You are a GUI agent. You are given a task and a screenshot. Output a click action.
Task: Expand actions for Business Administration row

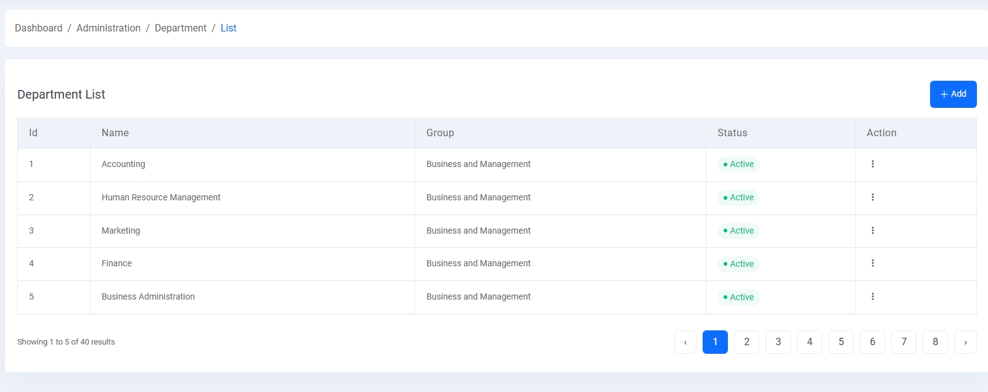(x=872, y=296)
